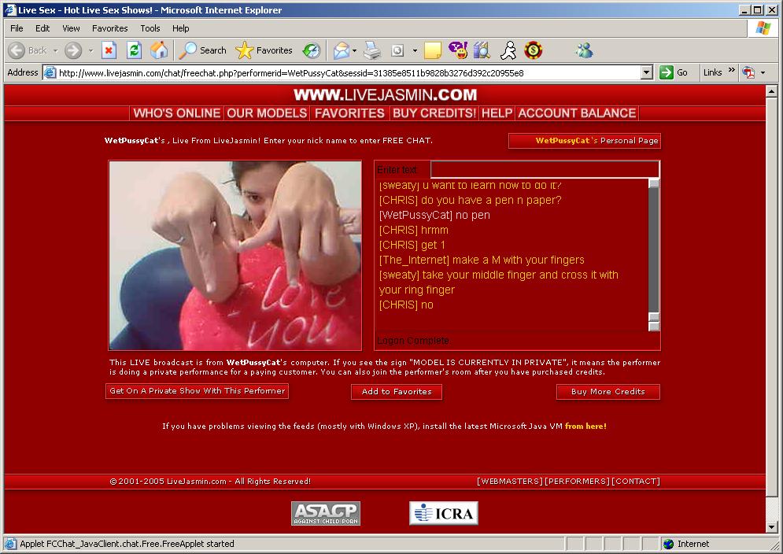
Task: Click the Windows flag logo throbber
Action: click(x=763, y=28)
